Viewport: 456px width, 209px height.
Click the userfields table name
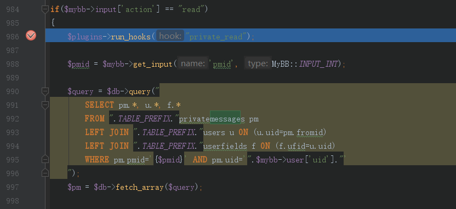pos(225,146)
